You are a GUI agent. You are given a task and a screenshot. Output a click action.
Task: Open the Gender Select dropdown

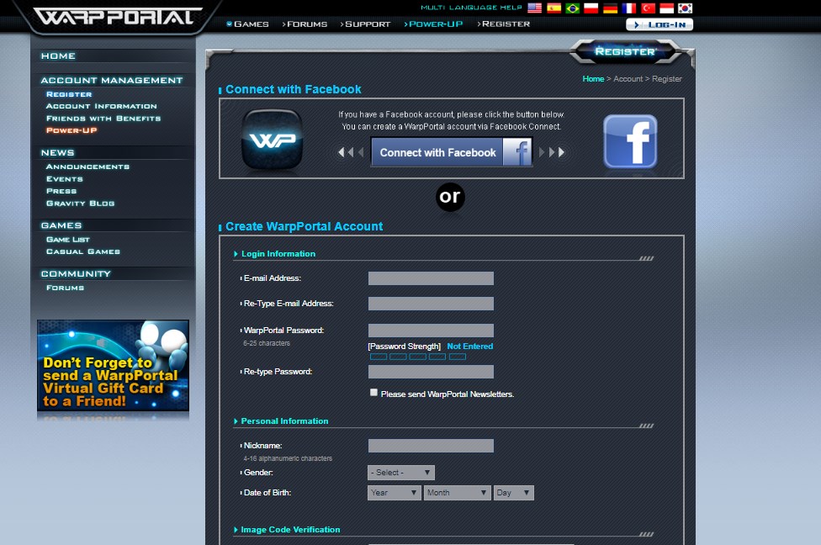[400, 472]
